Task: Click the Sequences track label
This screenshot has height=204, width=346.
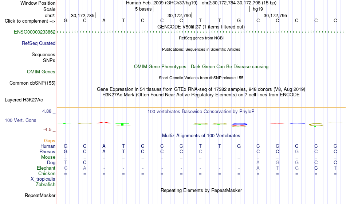Action: click(43, 54)
